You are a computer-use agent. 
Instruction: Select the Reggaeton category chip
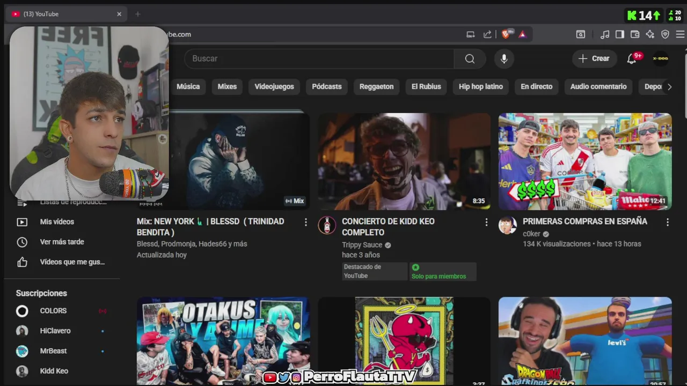[376, 86]
